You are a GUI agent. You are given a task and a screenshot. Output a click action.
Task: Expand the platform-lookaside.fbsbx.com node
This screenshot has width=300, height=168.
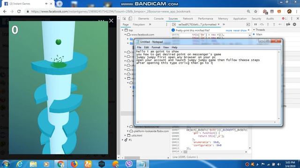tap(128, 131)
